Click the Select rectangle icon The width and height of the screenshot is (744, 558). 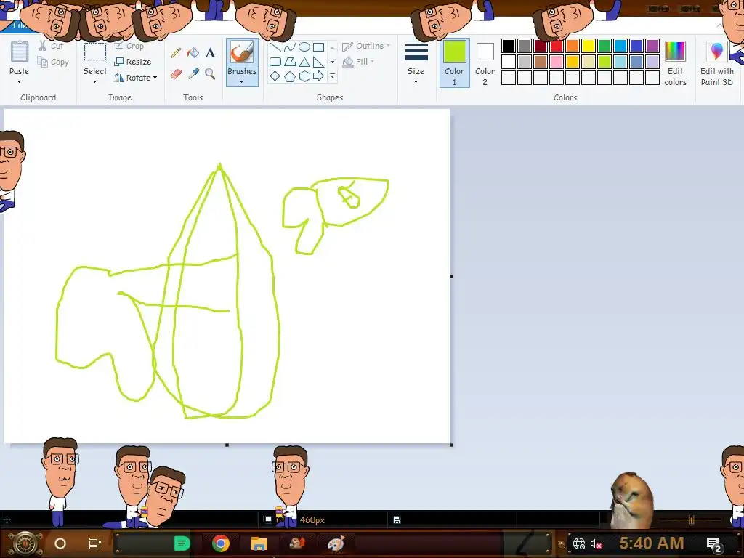[x=95, y=52]
